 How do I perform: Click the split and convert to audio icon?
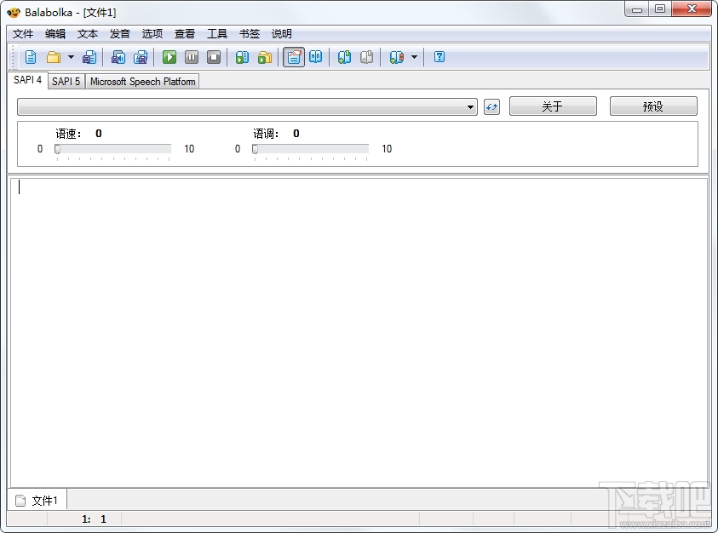pyautogui.click(x=141, y=57)
